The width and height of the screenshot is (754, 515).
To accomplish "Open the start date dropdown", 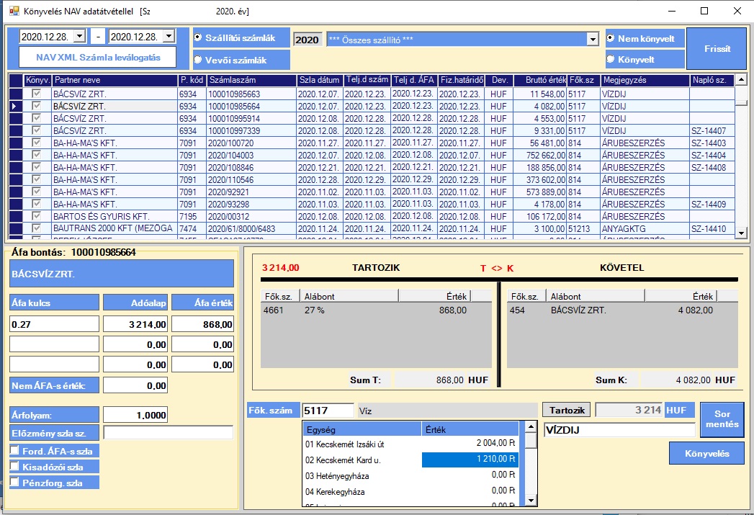I will point(80,37).
